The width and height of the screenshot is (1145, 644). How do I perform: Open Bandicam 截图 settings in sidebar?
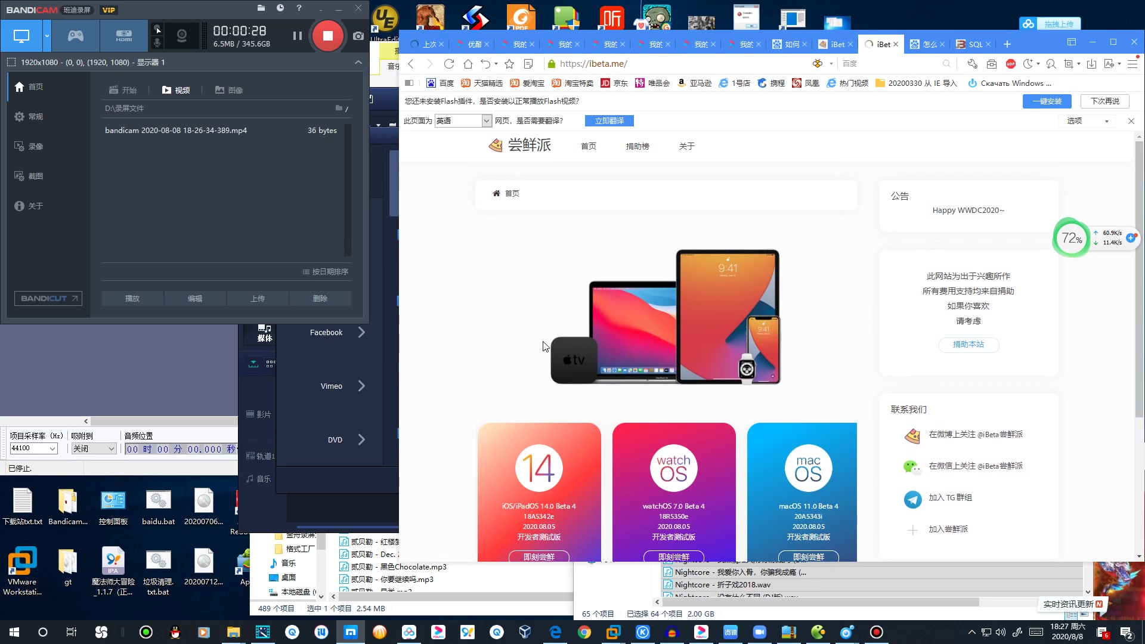point(29,176)
